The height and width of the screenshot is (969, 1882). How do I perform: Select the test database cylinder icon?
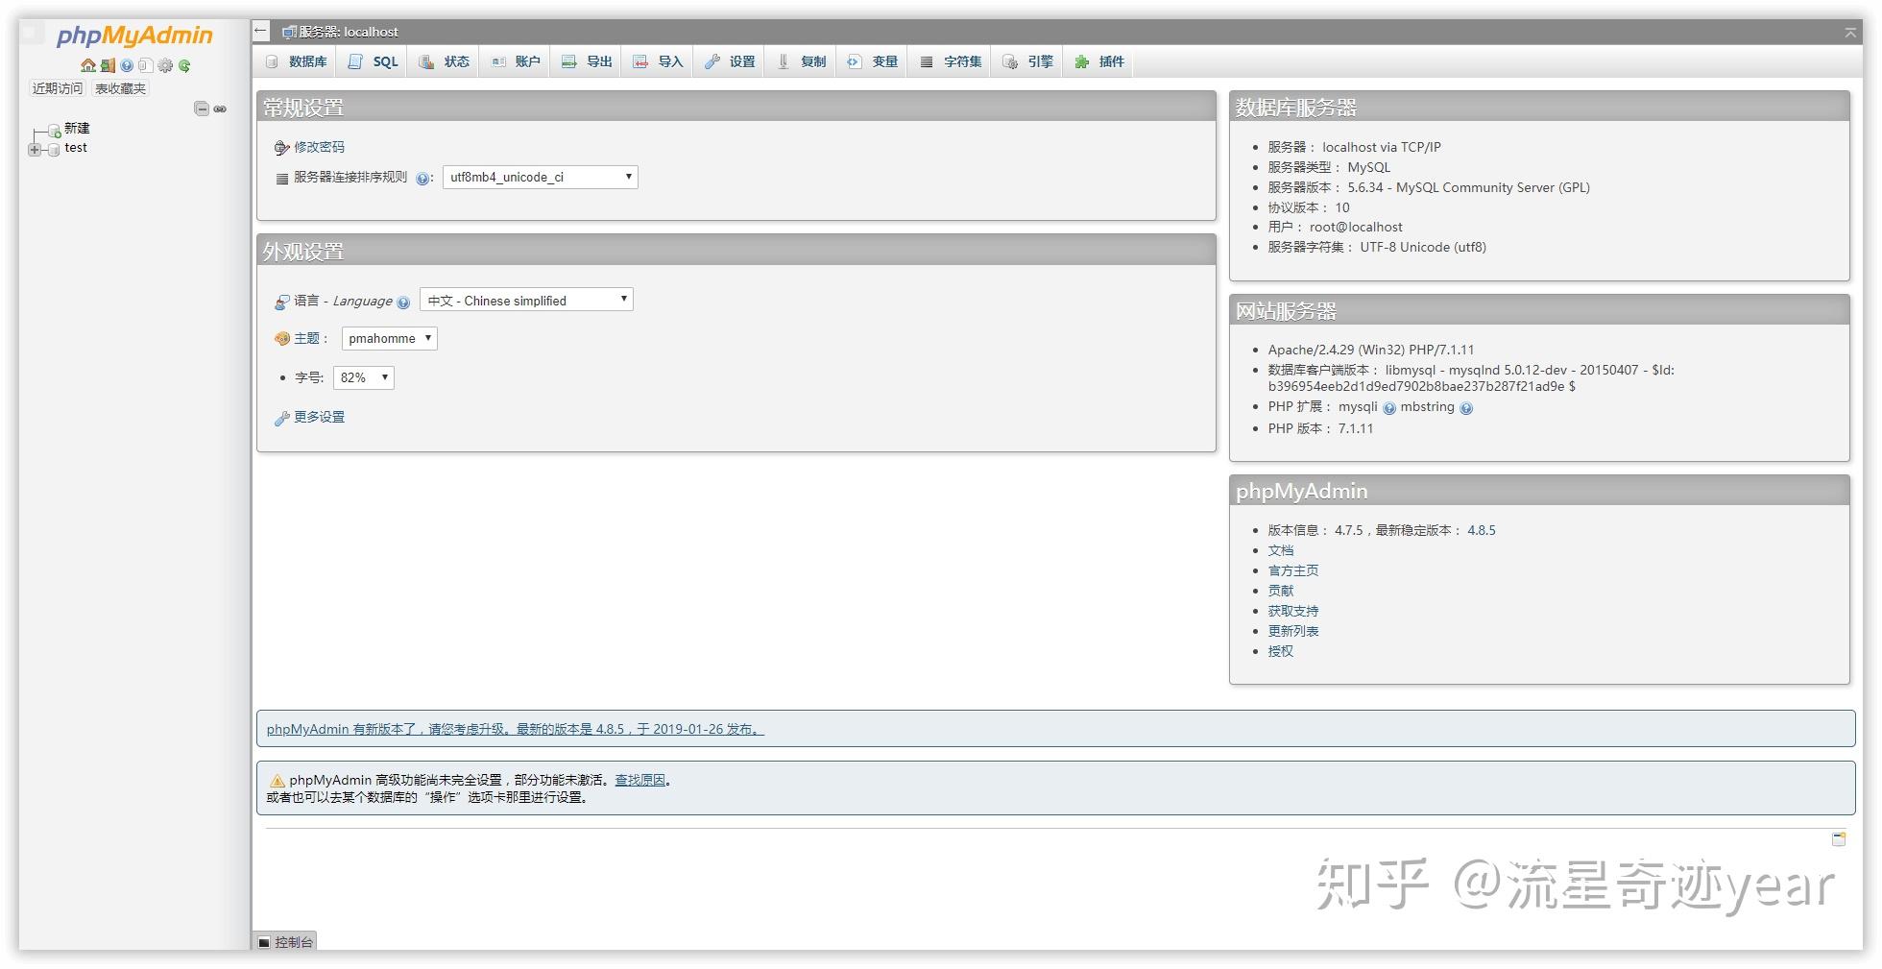[54, 149]
